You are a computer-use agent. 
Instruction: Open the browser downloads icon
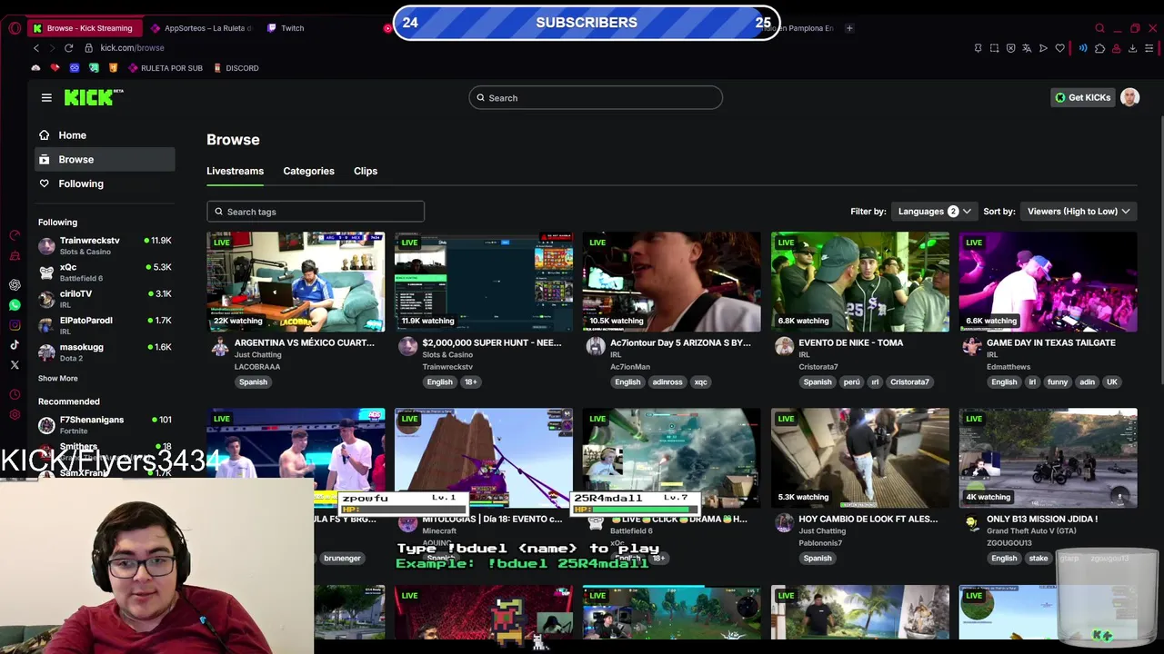(1132, 48)
